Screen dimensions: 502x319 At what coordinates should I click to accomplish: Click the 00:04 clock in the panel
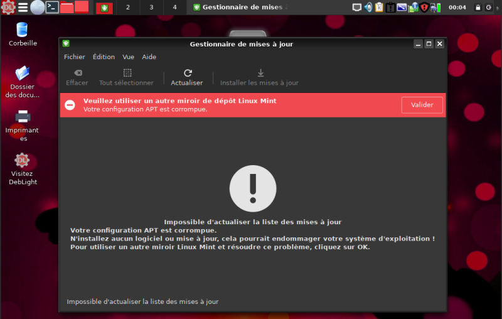[x=457, y=8]
